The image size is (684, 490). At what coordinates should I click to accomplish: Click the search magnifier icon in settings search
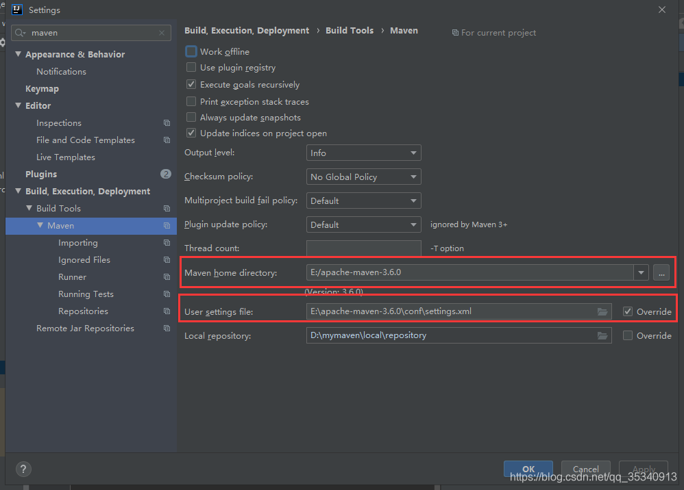click(20, 33)
